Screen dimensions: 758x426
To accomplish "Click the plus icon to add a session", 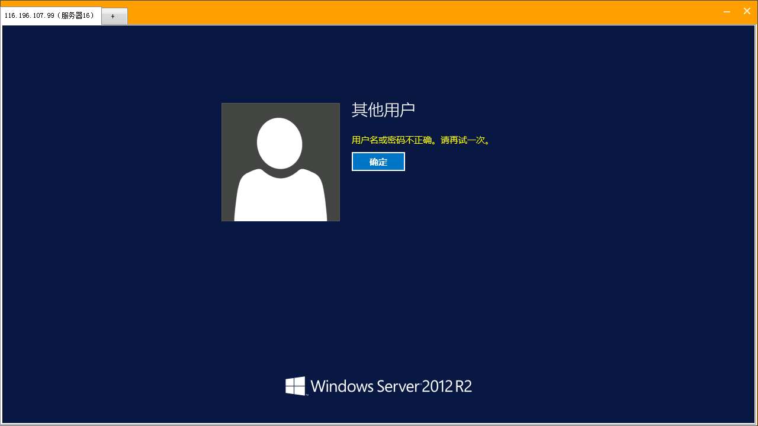I will tap(114, 16).
